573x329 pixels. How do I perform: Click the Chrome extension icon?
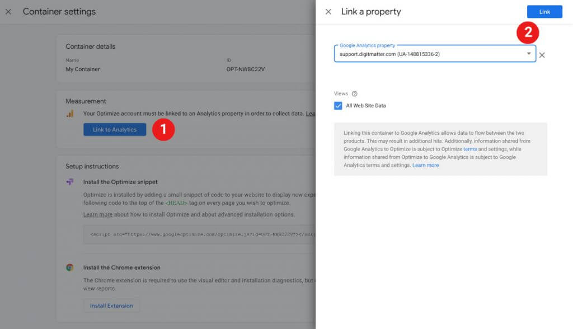pos(70,267)
